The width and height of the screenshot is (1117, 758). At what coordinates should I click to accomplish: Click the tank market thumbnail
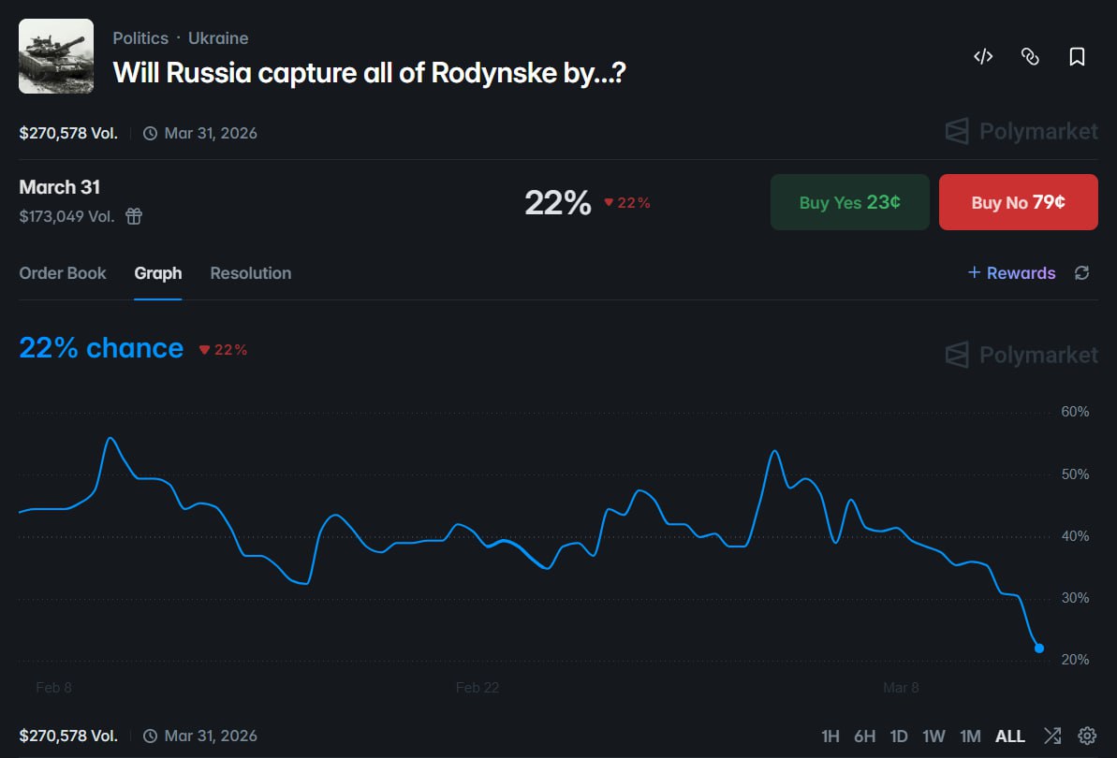click(x=56, y=56)
